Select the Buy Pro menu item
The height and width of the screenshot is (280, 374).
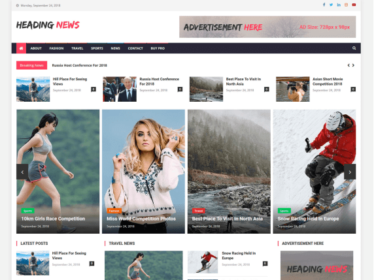158,48
